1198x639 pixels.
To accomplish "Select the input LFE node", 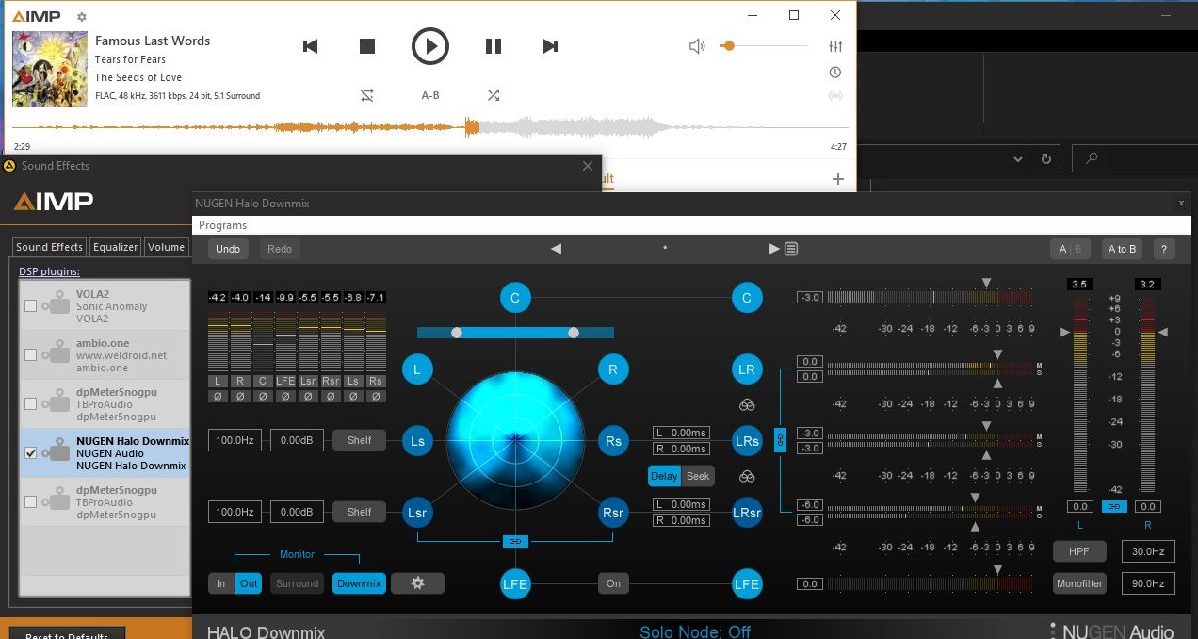I will (515, 584).
